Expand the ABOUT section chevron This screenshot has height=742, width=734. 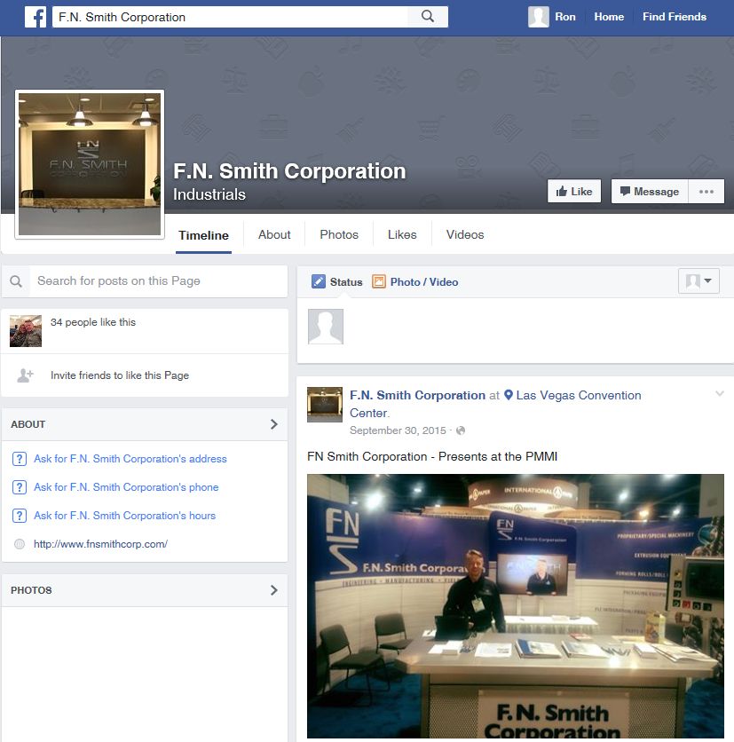(x=273, y=424)
